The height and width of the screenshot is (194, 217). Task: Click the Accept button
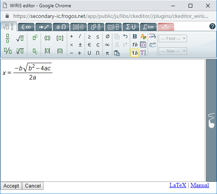[x=11, y=186]
